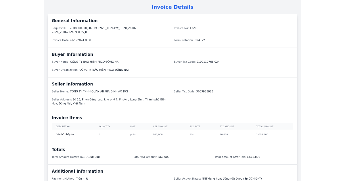
Task: Click Total Amount After Tax 7,560,000
Action: click(x=237, y=157)
